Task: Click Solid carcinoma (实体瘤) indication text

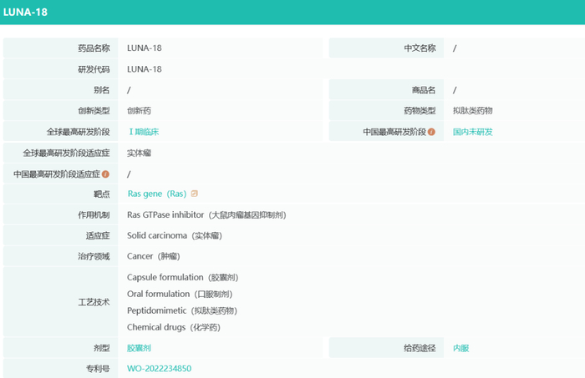Action: click(x=175, y=236)
